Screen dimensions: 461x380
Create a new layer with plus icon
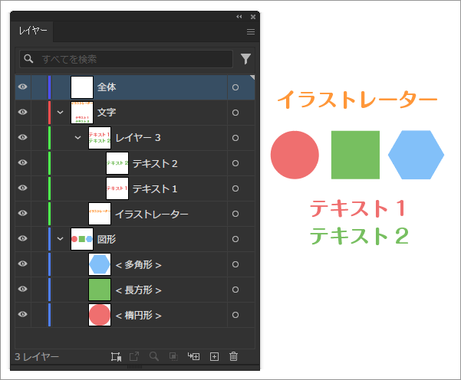click(x=214, y=356)
